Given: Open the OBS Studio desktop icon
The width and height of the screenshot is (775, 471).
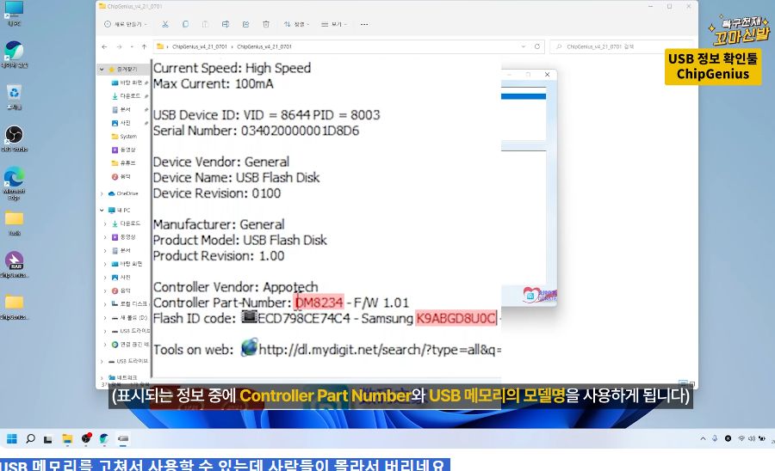Looking at the screenshot, I should (x=15, y=138).
